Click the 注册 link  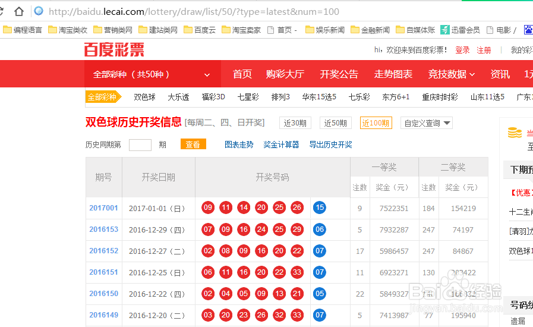coord(484,51)
